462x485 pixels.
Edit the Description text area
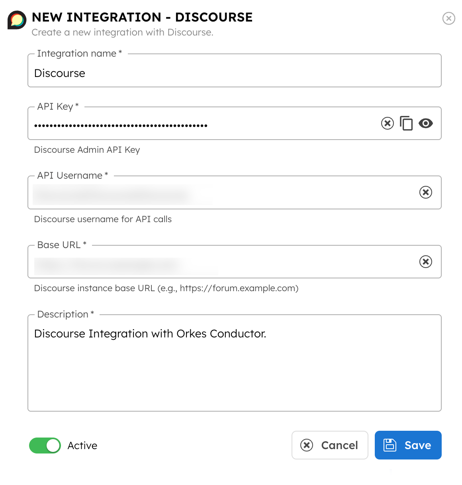coord(235,363)
